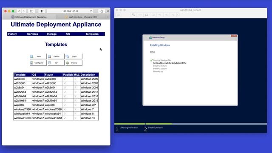The width and height of the screenshot is (272, 153).
Task: Go back in Safari history
Action: pyautogui.click(x=19, y=11)
